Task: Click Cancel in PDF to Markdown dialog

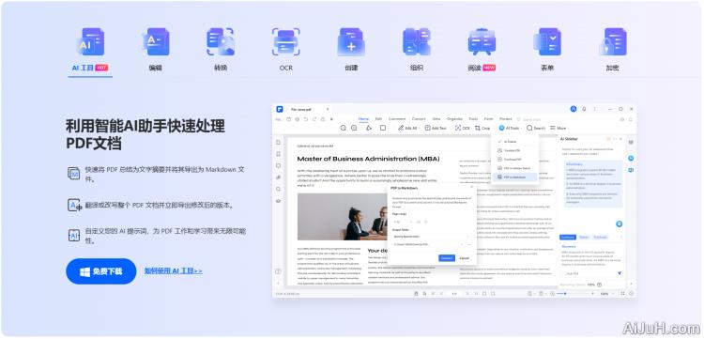Action: click(x=465, y=258)
